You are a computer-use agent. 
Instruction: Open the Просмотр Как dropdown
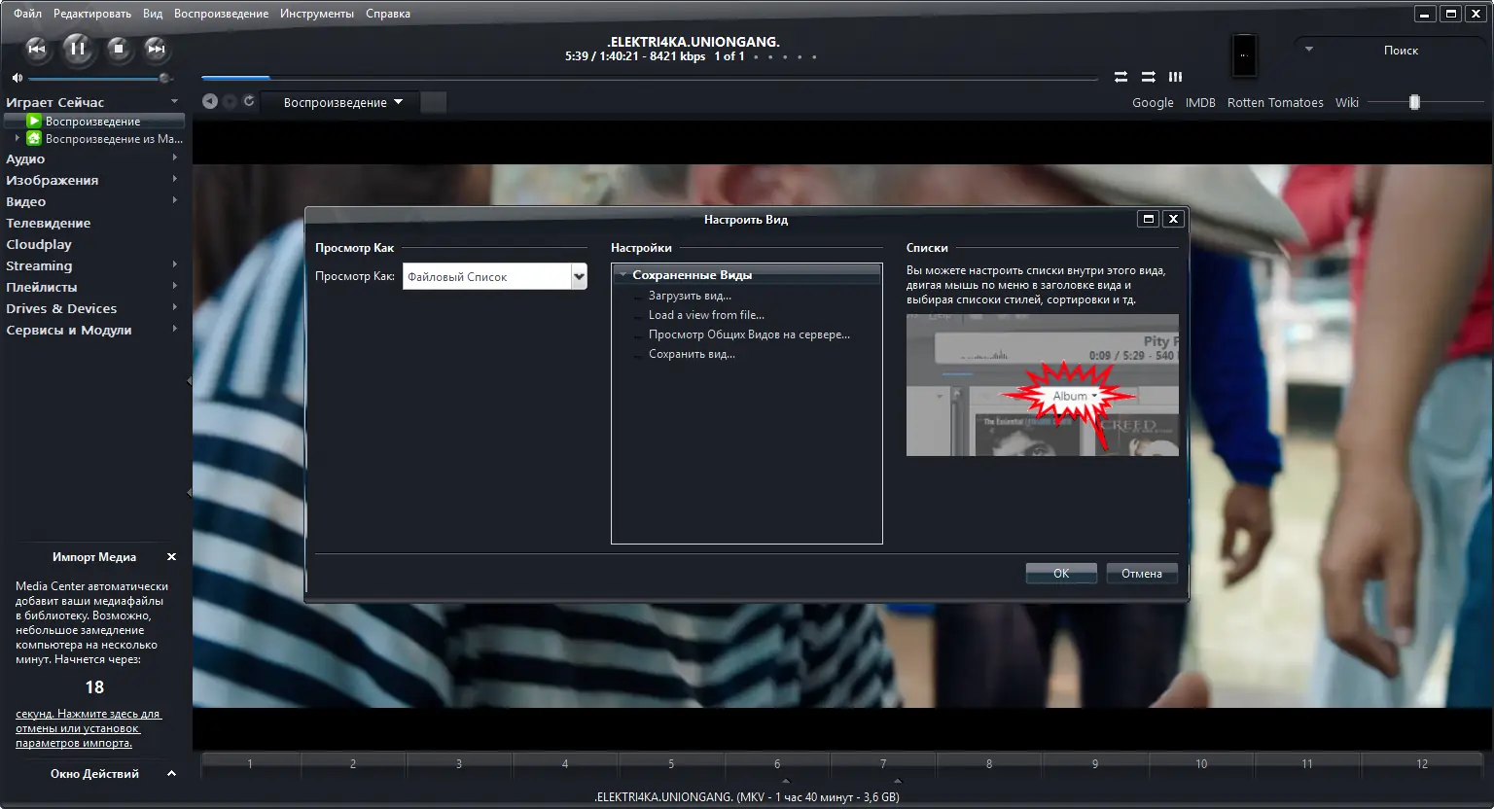(579, 276)
